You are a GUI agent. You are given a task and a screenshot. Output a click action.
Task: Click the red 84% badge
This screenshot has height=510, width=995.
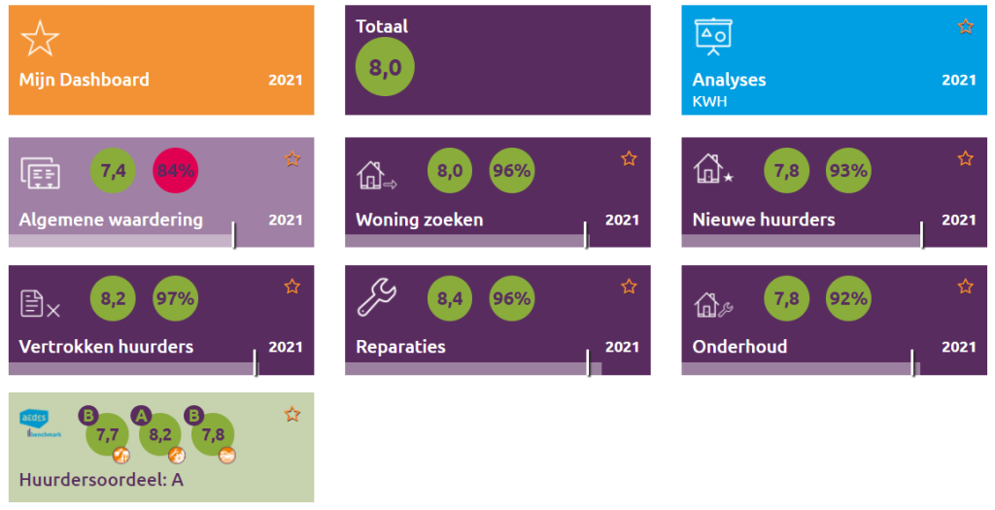pos(175,171)
